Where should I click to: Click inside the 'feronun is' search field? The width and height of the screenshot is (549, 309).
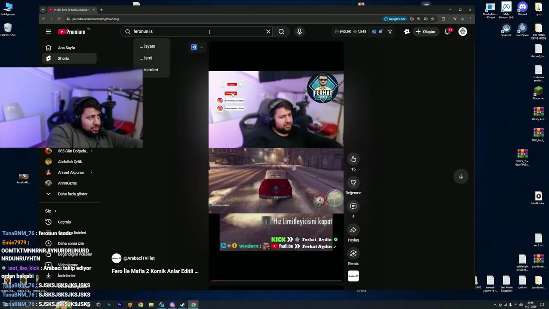[x=197, y=31]
